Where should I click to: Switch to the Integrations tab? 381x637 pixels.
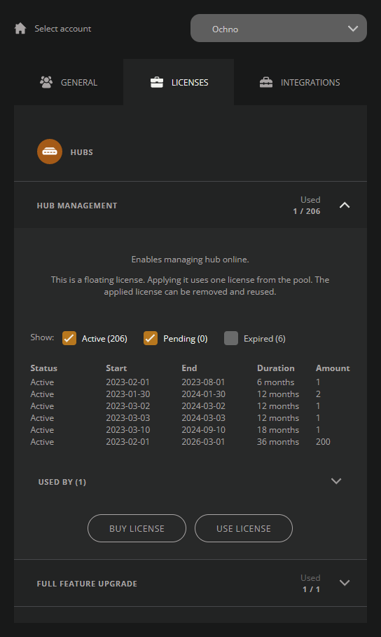300,82
